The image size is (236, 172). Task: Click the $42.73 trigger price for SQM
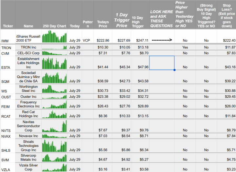point(125,81)
